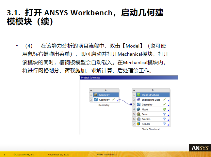Open system A dropdown arrow menu

(91, 90)
